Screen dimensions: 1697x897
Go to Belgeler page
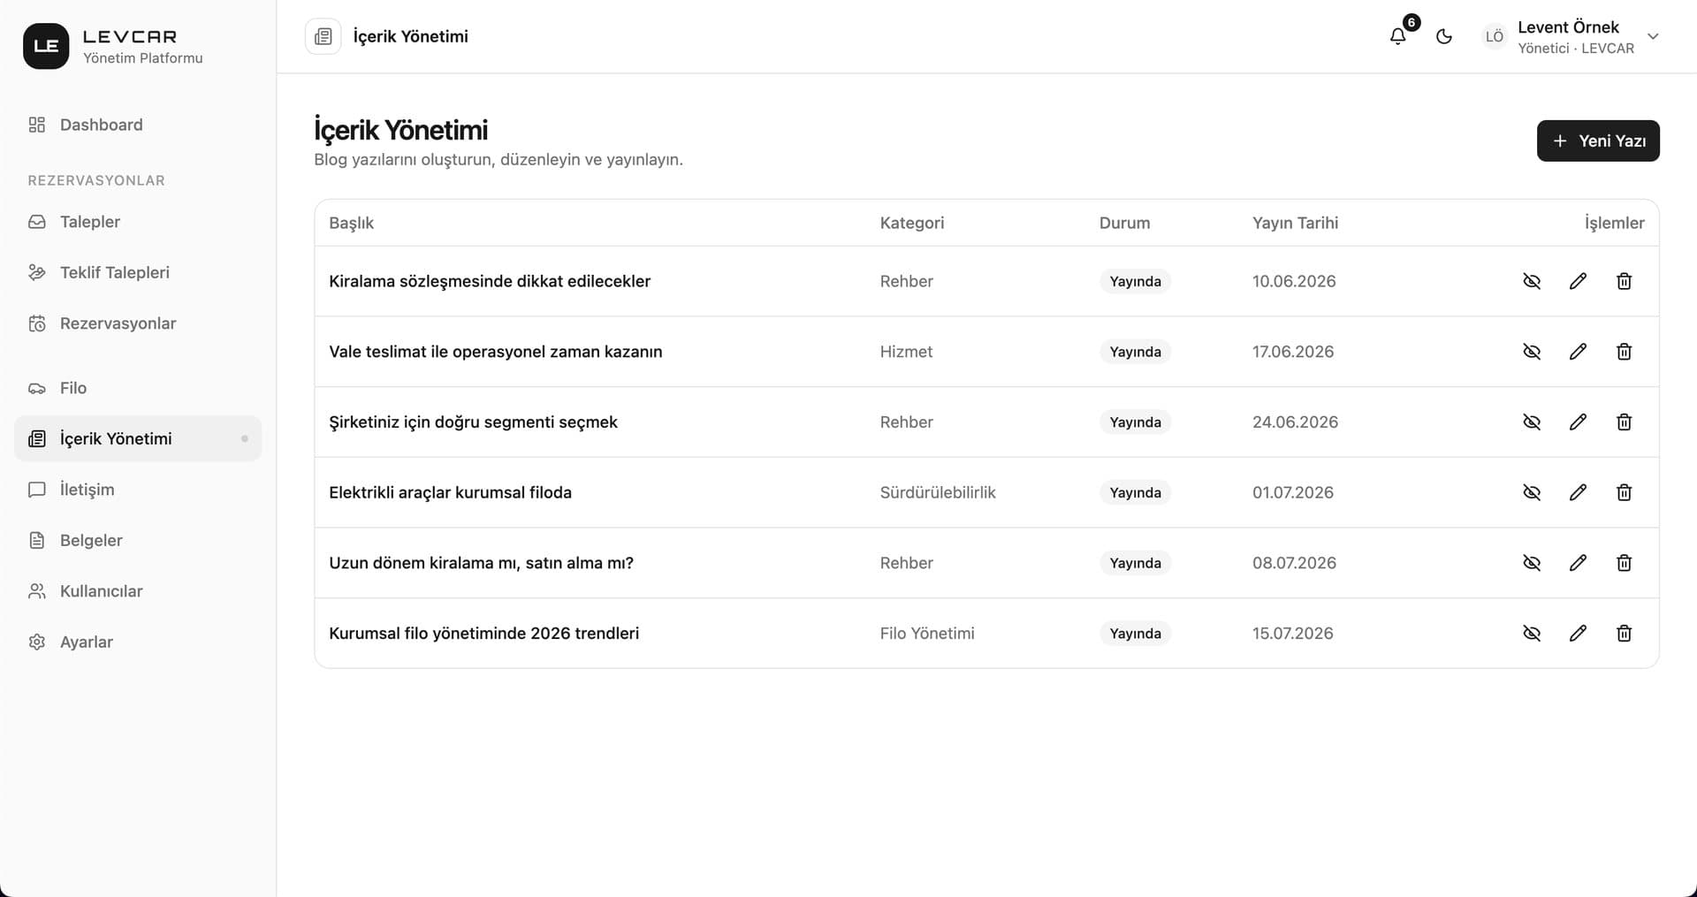[138, 540]
